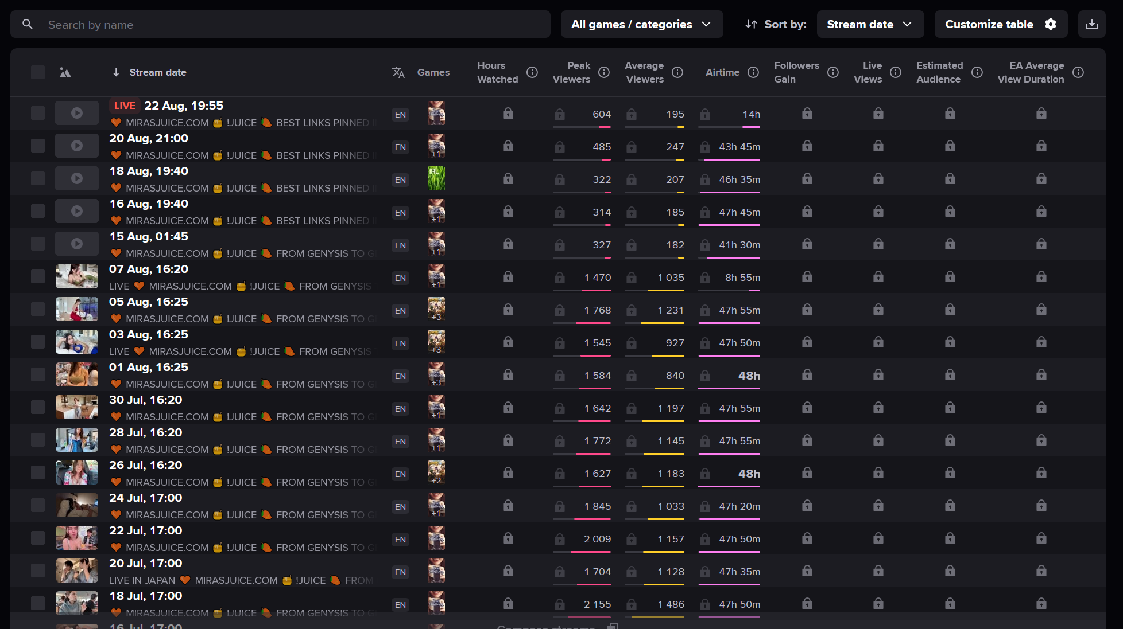Click the Games column header
The width and height of the screenshot is (1123, 629).
pos(433,72)
